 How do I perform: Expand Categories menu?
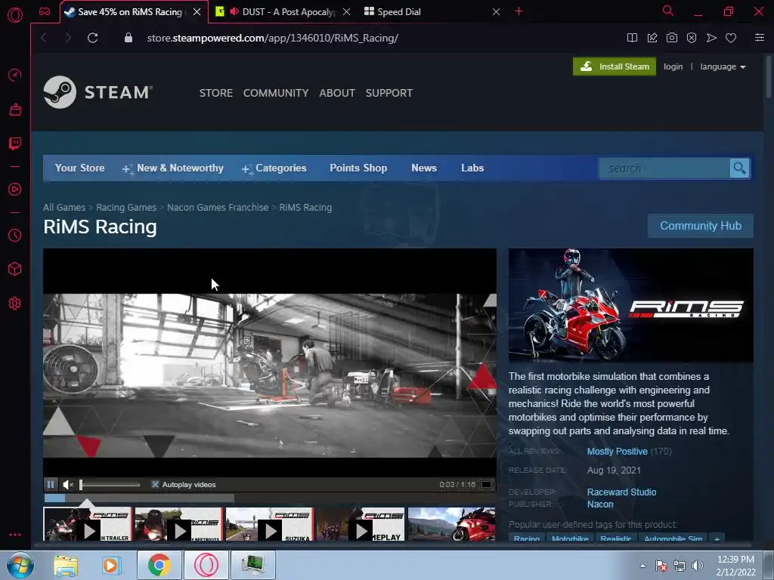click(x=274, y=168)
